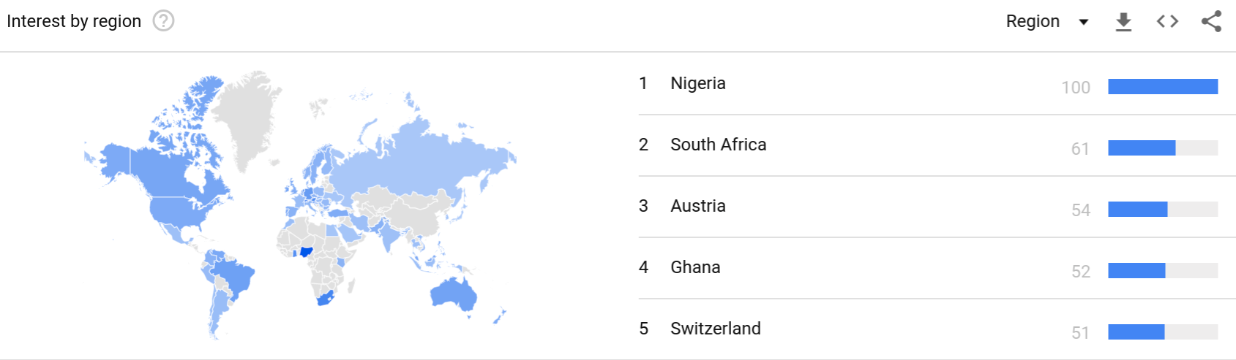Click Australia on the world map

(x=452, y=294)
